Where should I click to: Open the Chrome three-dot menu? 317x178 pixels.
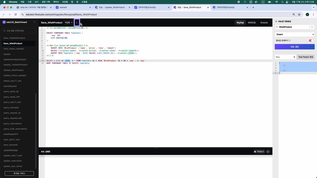click(x=313, y=15)
